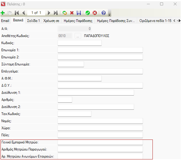
Task: Refresh the record with the green arrows icon
Action: 65,13
